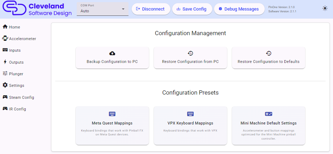Image resolution: width=333 pixels, height=154 pixels.
Task: Open IR Config page
Action: pyautogui.click(x=18, y=109)
